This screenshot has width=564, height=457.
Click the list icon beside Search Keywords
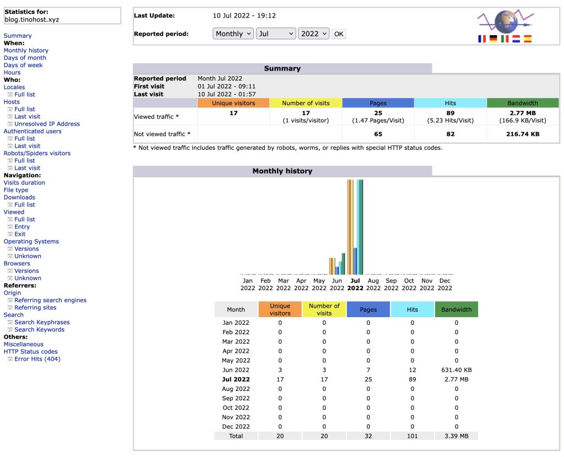click(10, 330)
